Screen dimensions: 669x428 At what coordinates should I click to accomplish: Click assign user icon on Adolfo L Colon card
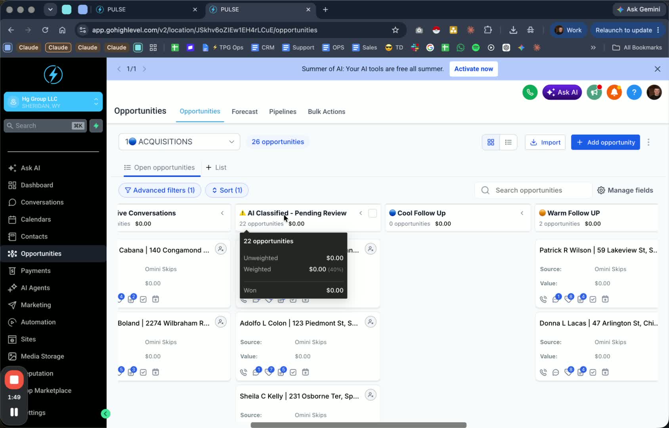click(x=370, y=322)
